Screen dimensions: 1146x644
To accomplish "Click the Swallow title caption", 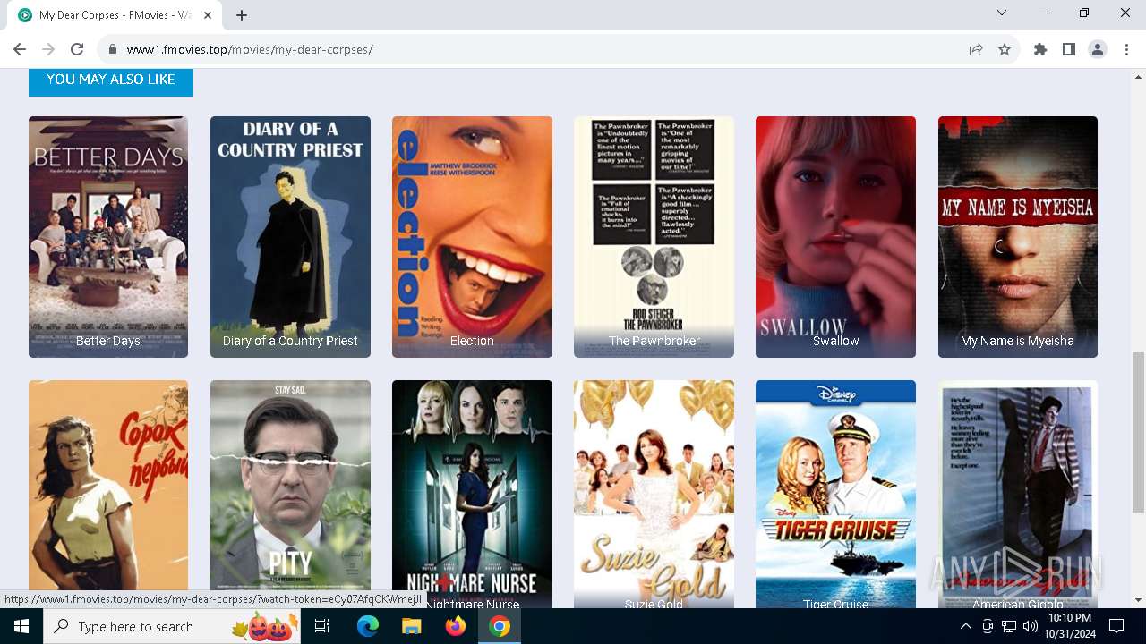I will coord(835,341).
